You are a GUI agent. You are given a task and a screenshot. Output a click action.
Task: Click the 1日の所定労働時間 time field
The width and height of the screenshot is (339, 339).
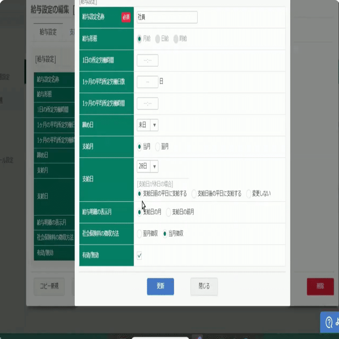pyautogui.click(x=148, y=60)
